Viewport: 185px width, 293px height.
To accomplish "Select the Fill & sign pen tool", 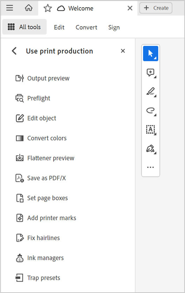I will point(151,149).
